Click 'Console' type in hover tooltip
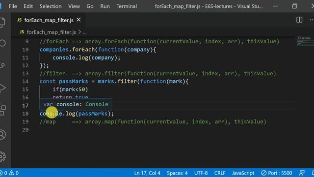Screen dimensions: 314x177 (97, 104)
